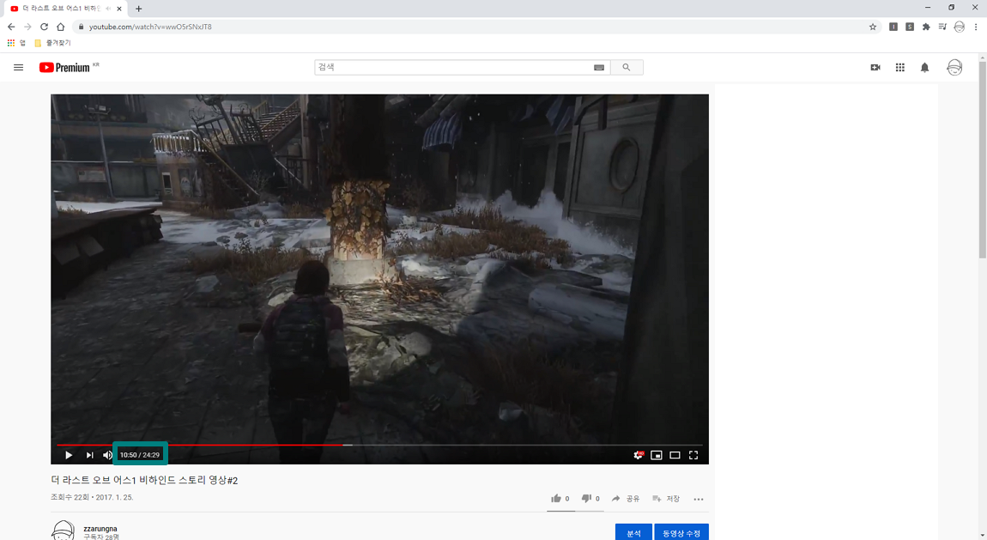Open the on-screen keyboard in search box
Image resolution: width=987 pixels, height=540 pixels.
pos(599,67)
